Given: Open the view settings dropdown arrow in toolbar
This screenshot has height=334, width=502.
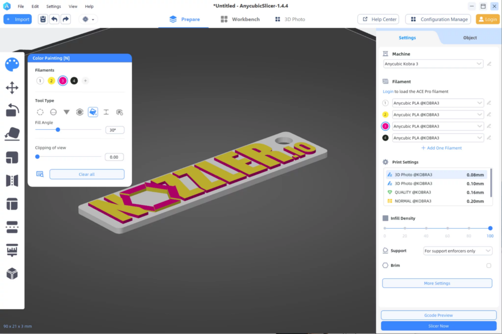Looking at the screenshot, I should pos(93,20).
